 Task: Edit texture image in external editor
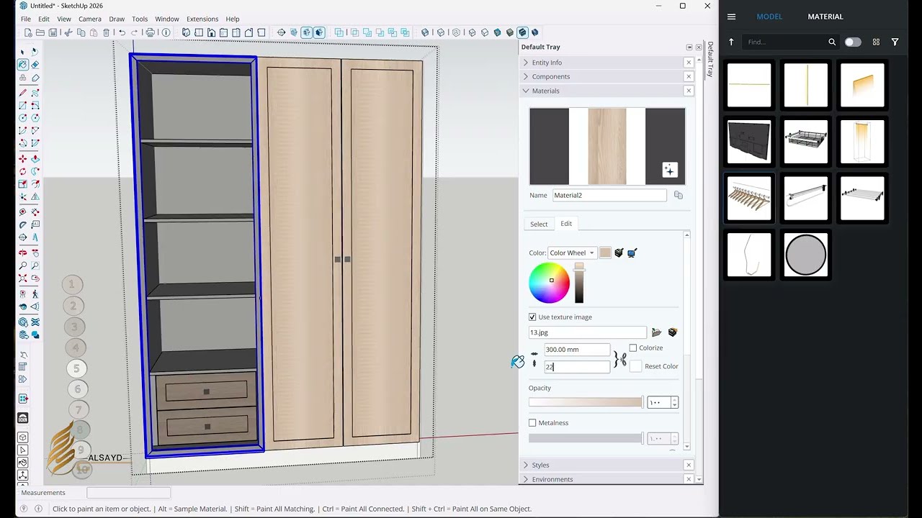[x=673, y=332]
